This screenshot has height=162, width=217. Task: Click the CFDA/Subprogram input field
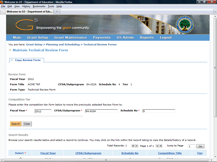(x=101, y=111)
